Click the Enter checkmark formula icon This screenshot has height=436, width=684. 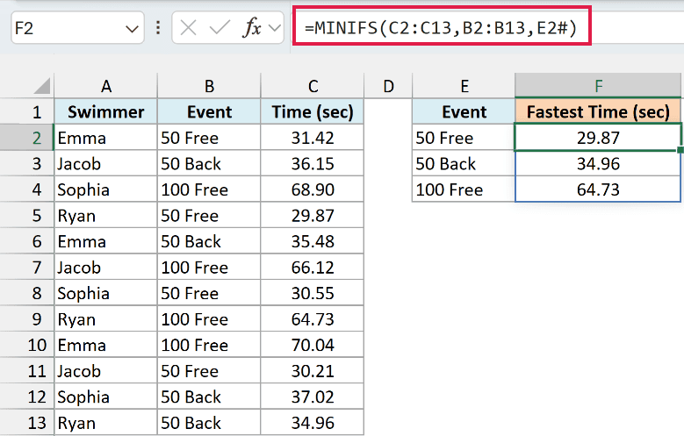coord(220,28)
